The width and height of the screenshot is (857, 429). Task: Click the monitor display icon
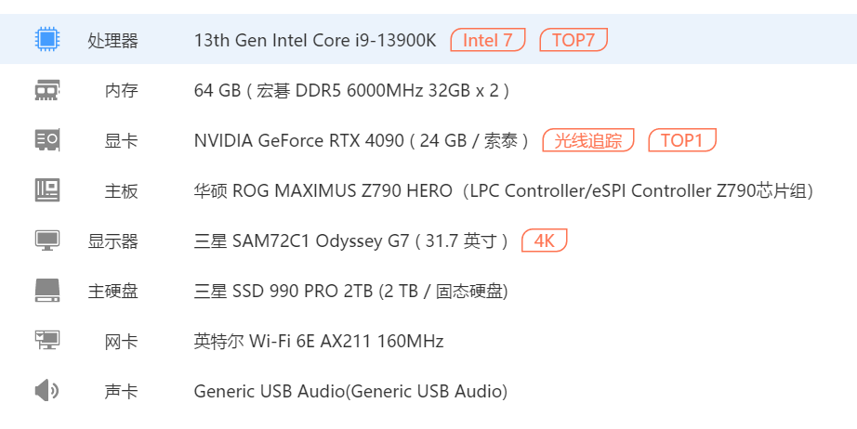pos(47,240)
